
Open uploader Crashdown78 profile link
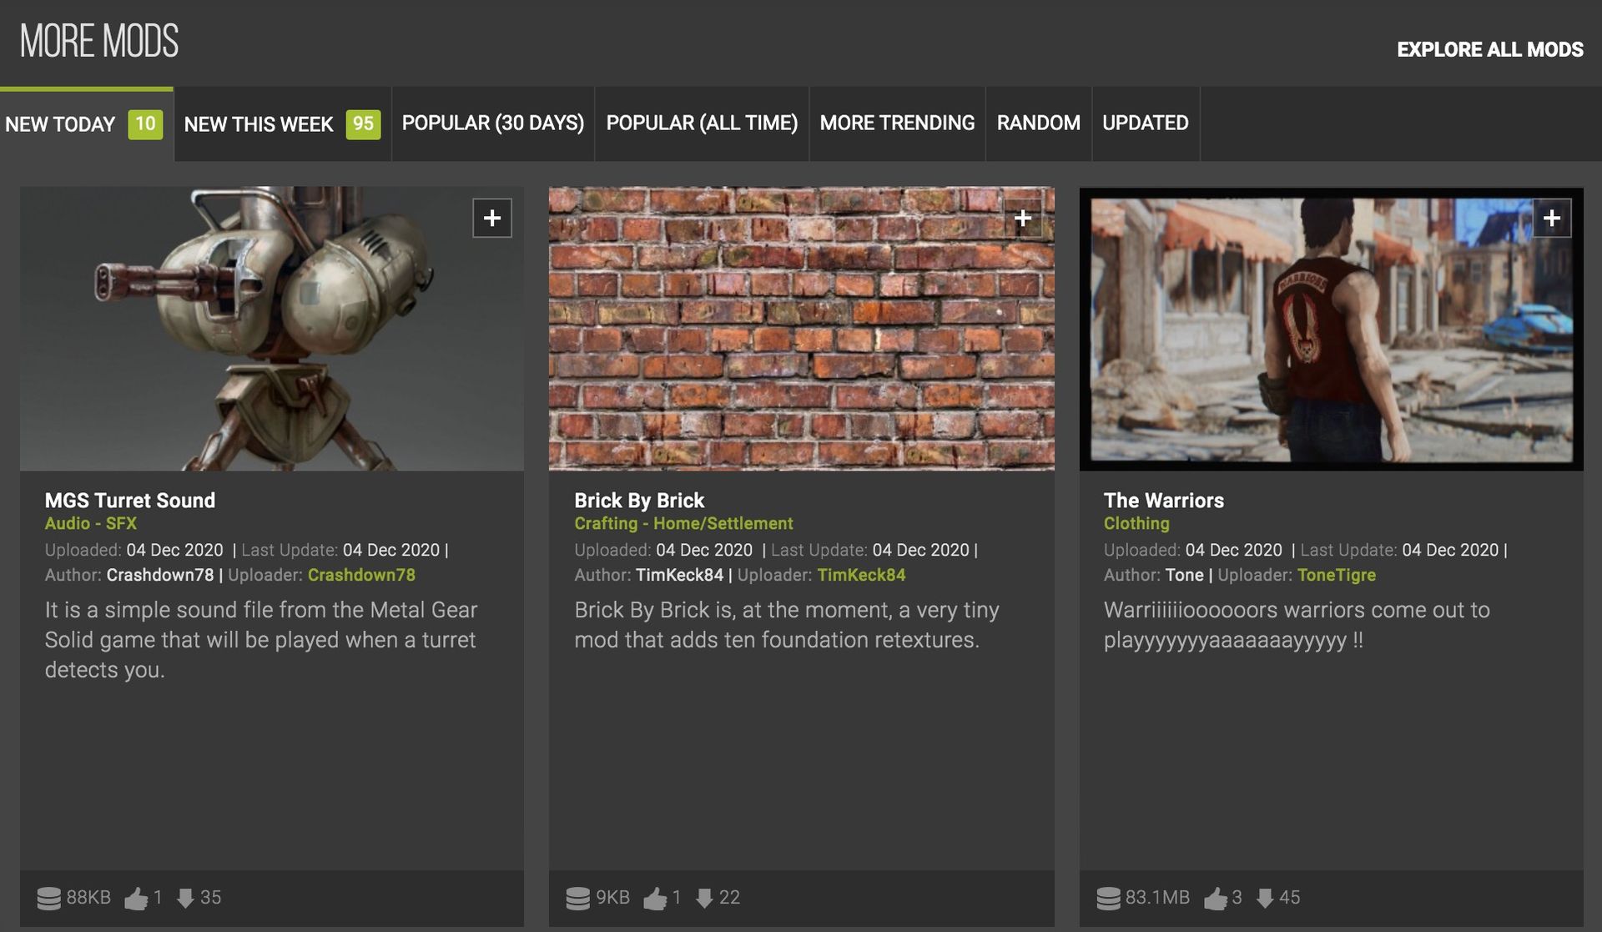point(361,575)
